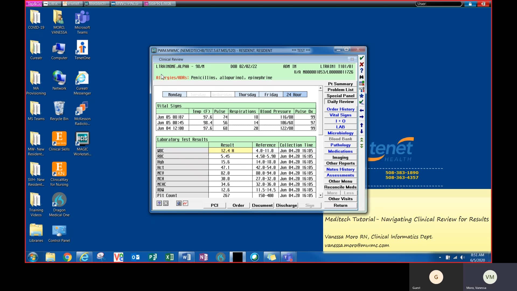Click the blue asterisk icon
Screen dimensions: 517x291
coord(362,96)
